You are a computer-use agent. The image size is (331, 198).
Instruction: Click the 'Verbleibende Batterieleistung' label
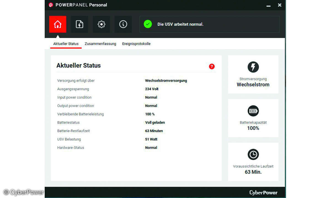click(81, 114)
